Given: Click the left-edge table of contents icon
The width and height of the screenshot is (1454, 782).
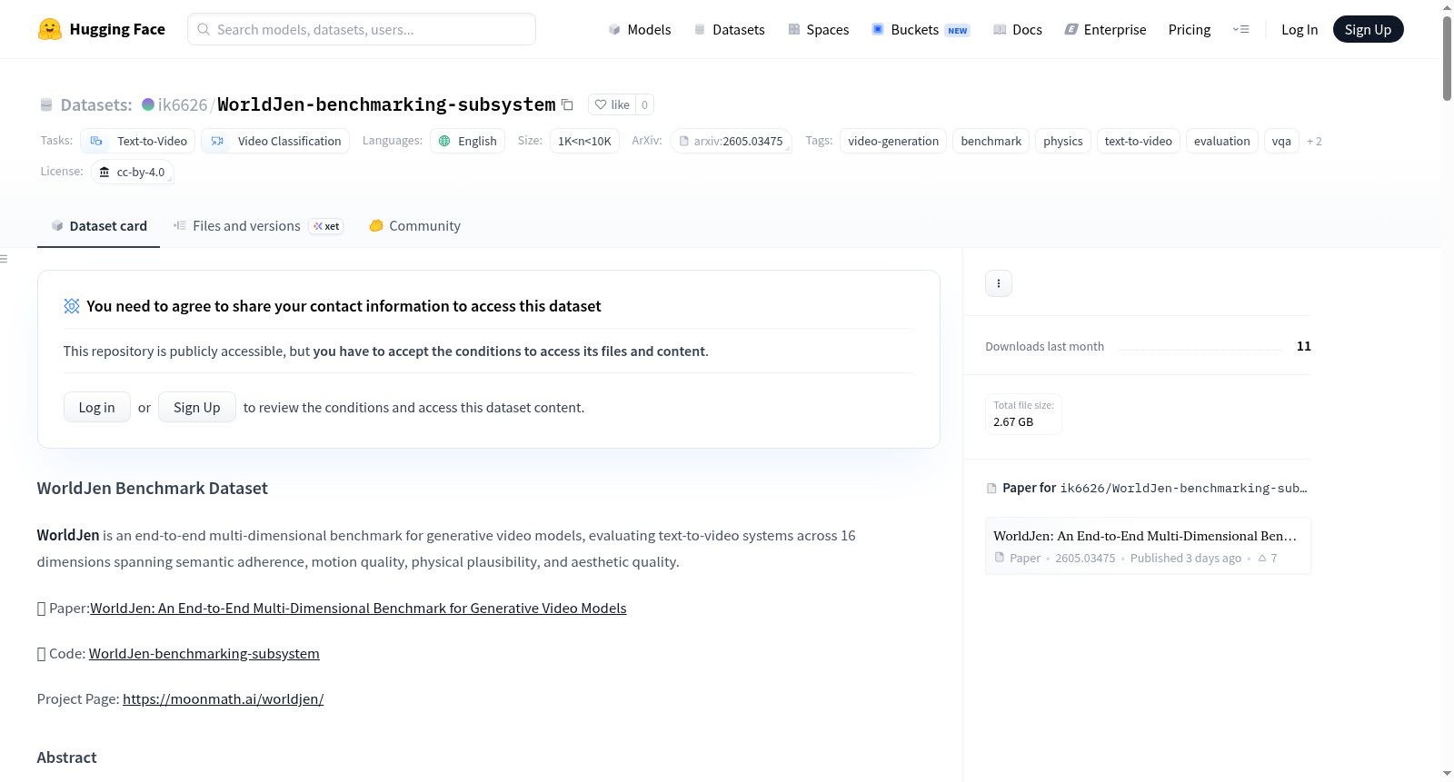Looking at the screenshot, I should click(4, 259).
